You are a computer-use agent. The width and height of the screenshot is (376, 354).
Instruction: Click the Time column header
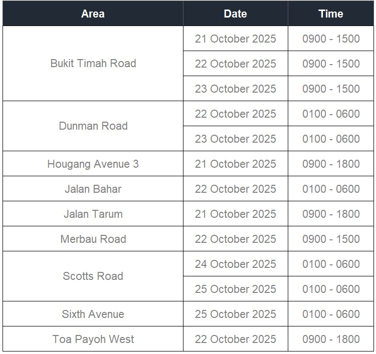click(x=330, y=14)
